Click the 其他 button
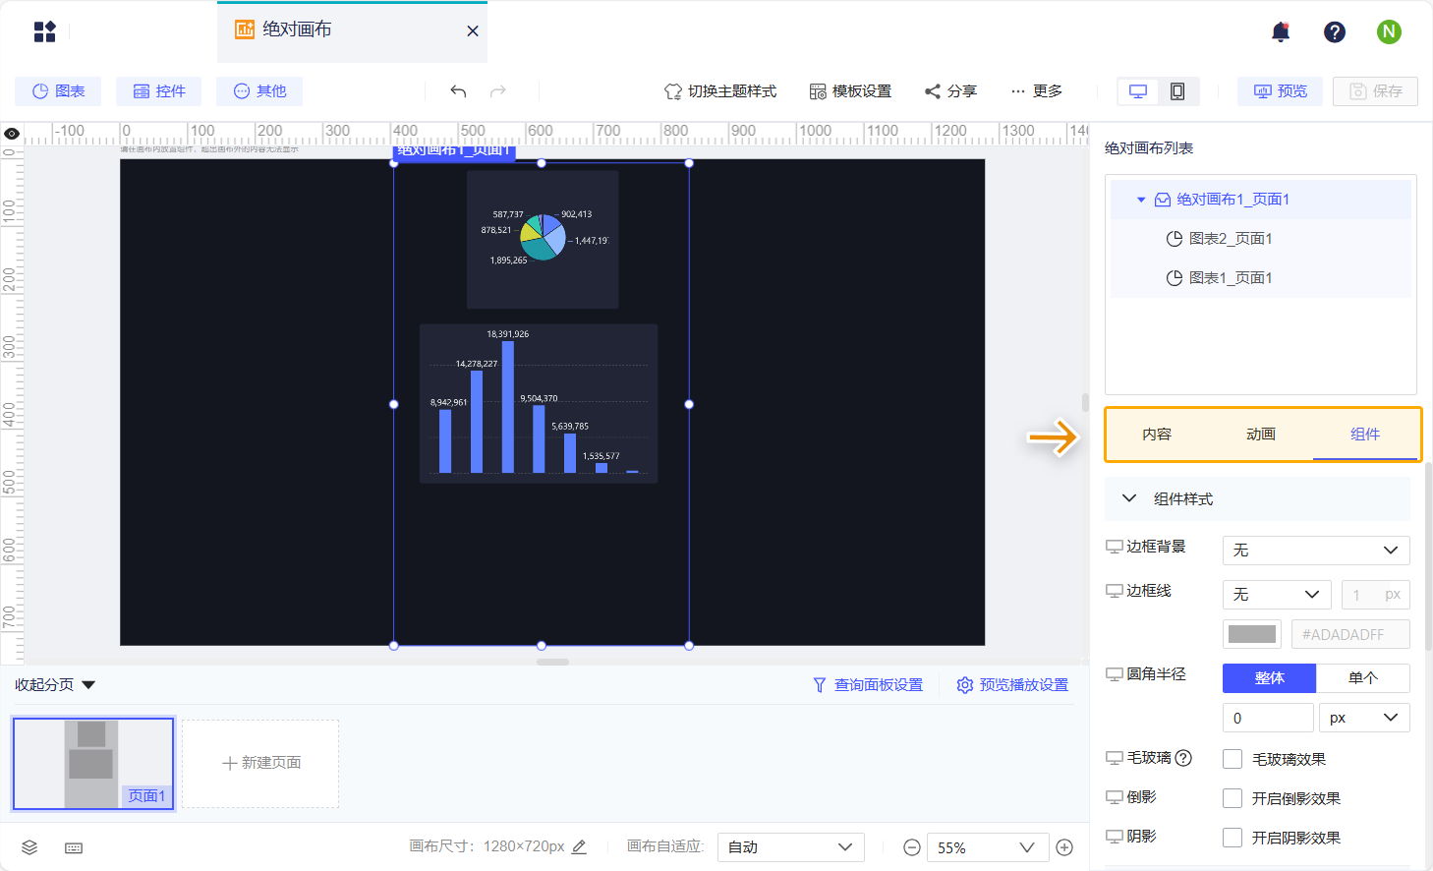 [x=259, y=91]
